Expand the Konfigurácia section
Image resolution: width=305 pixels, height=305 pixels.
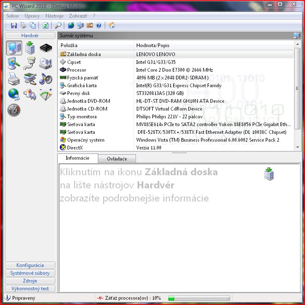30,265
